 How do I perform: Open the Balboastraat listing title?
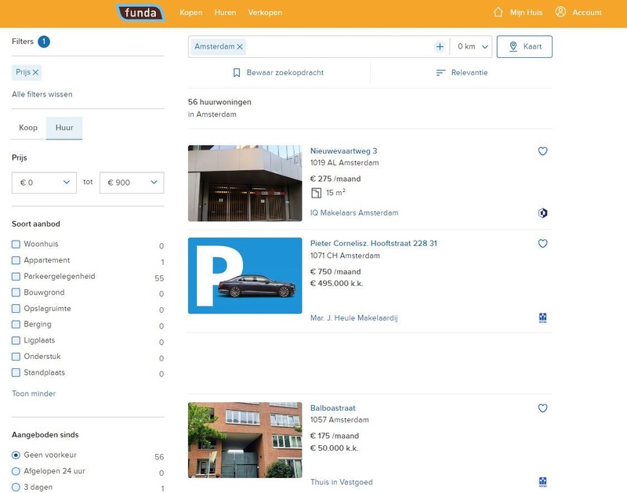tap(332, 408)
